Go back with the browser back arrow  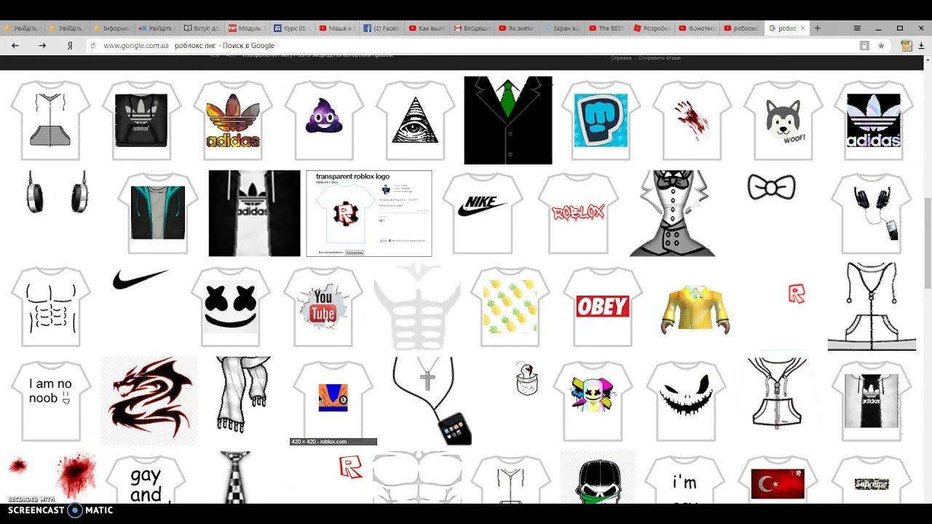coord(15,45)
